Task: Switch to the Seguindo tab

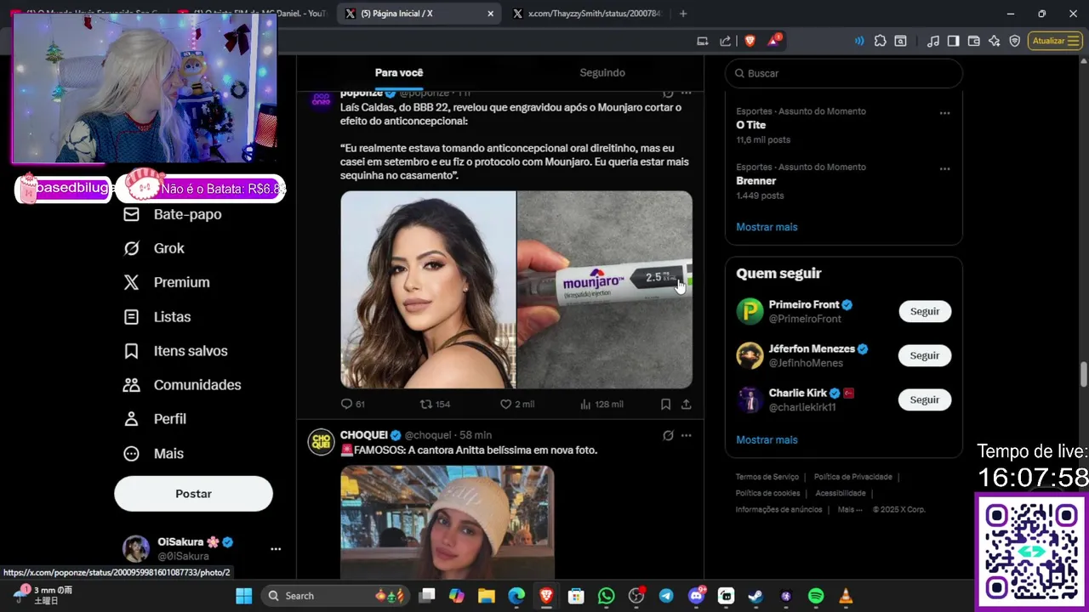Action: 602,73
